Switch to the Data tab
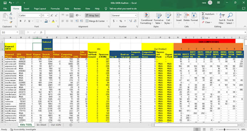247x131 pixels. click(x=66, y=9)
